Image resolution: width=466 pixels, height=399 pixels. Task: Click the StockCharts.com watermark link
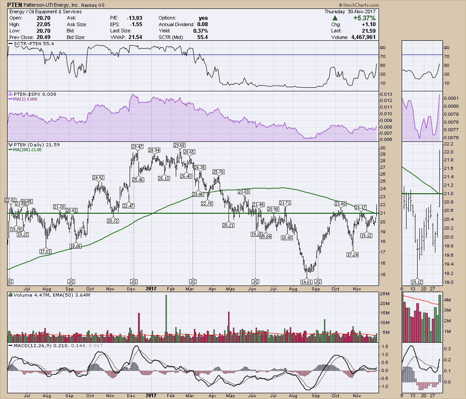click(x=359, y=5)
